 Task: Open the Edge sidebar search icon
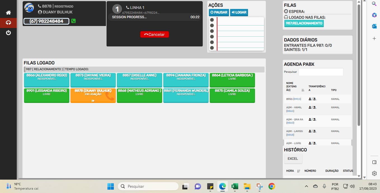(x=374, y=4)
